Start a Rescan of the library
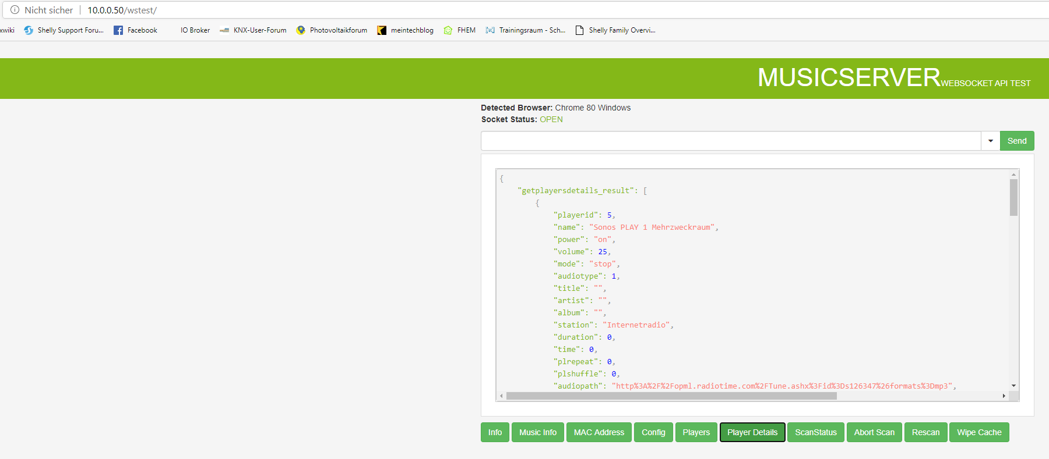Screen dimensions: 1049x459 925,432
